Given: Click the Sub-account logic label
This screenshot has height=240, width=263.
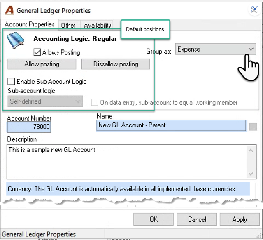Looking at the screenshot, I should [31, 91].
